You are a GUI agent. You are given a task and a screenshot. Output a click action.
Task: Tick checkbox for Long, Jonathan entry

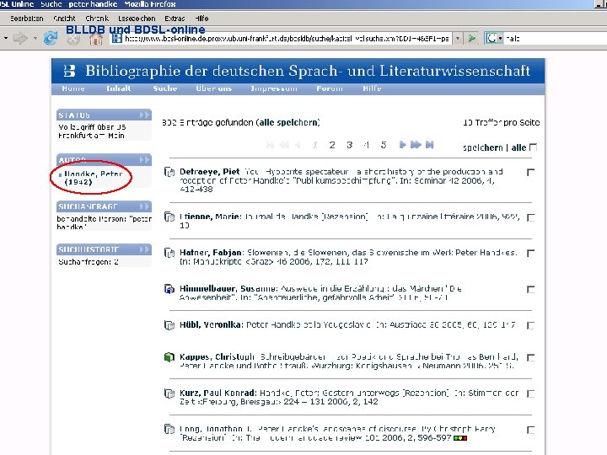click(531, 430)
